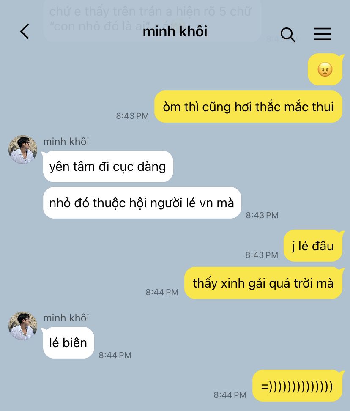Image resolution: width=350 pixels, height=411 pixels.
Task: Tap the 8:44 PM timestamp beside the last message
Action: tap(230, 395)
